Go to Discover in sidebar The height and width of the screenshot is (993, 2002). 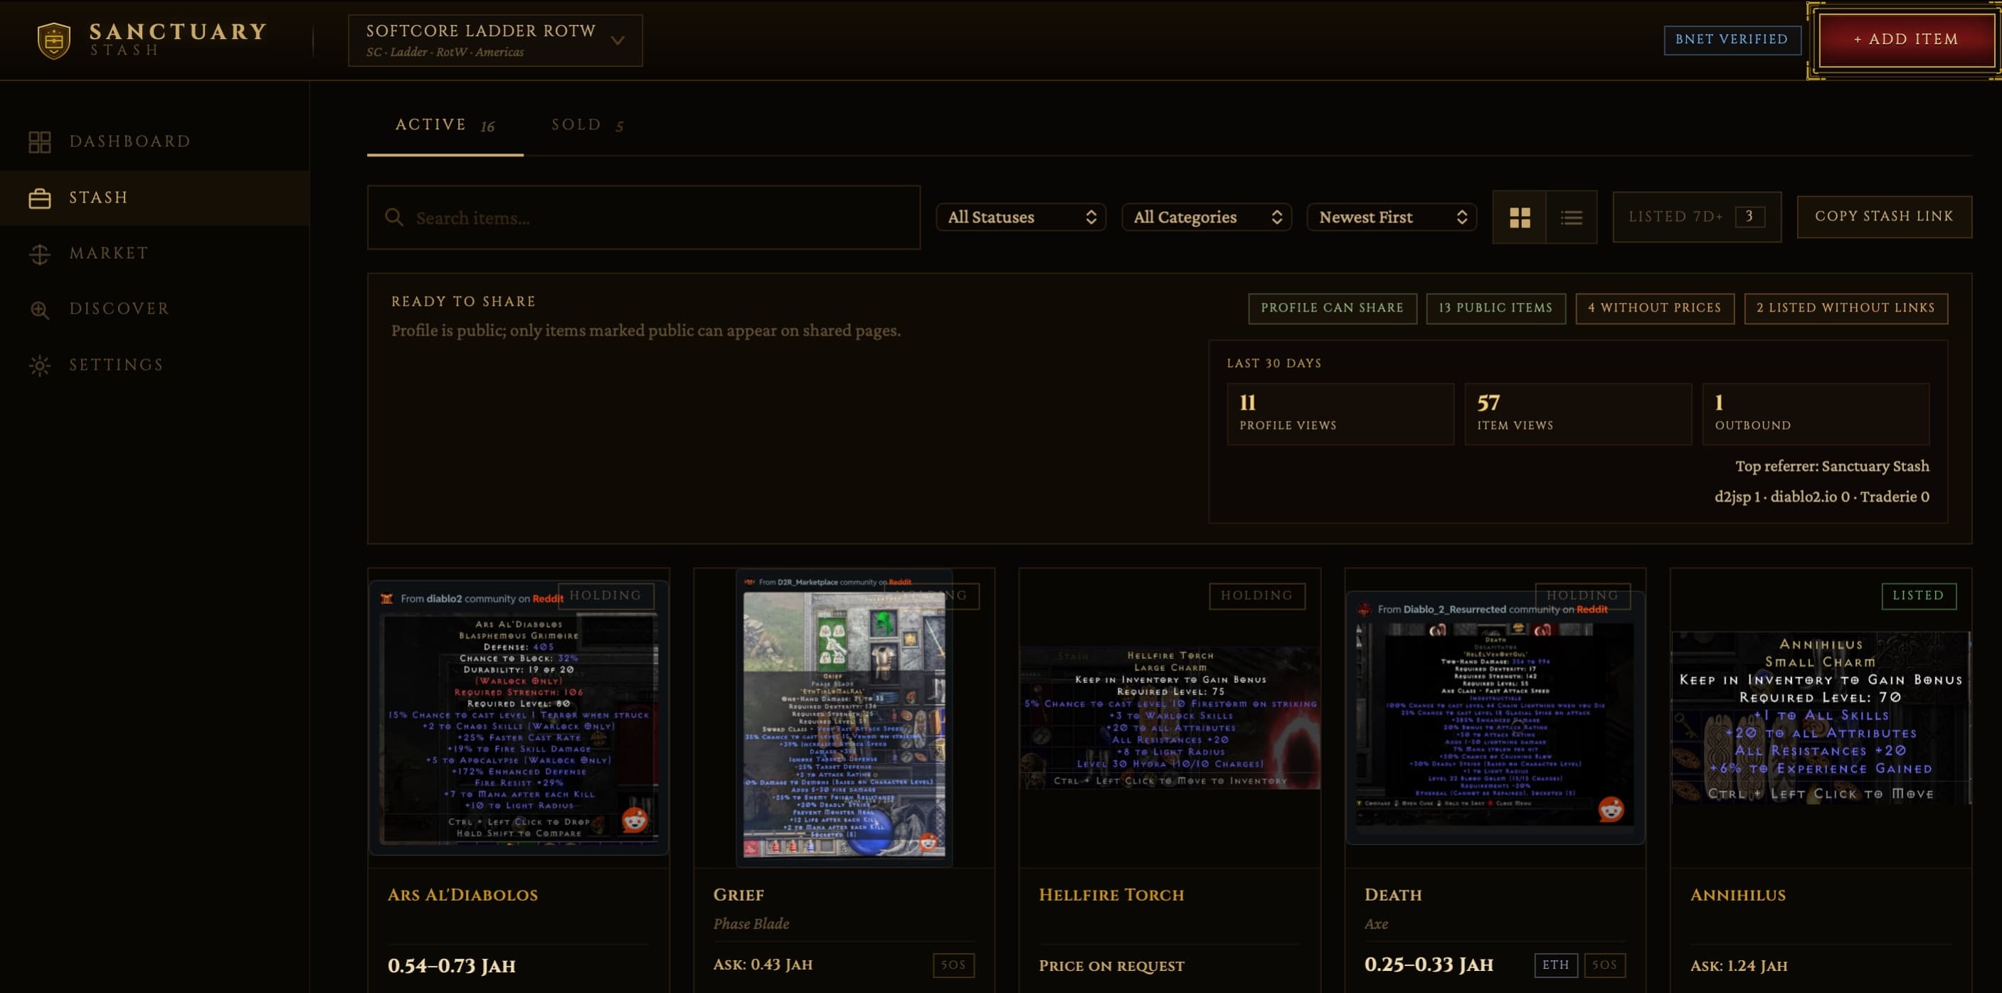[154, 309]
